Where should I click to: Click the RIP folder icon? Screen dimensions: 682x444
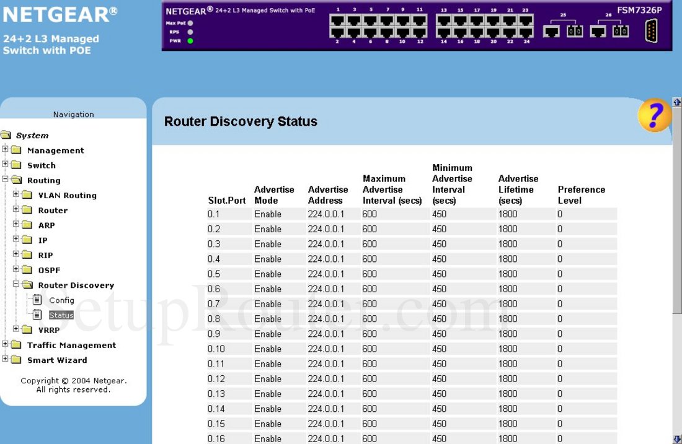(27, 255)
